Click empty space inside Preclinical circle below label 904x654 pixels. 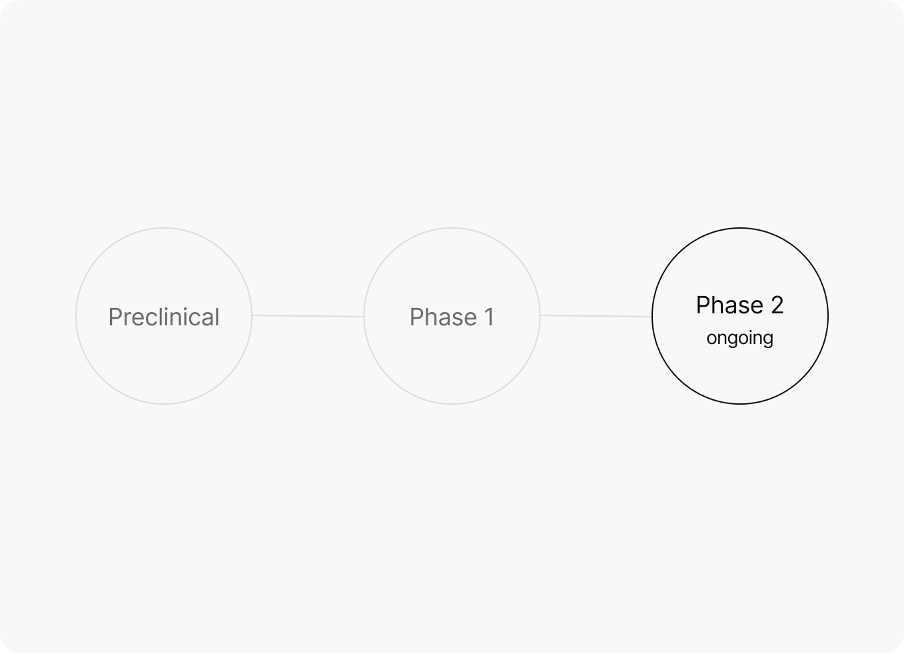164,367
